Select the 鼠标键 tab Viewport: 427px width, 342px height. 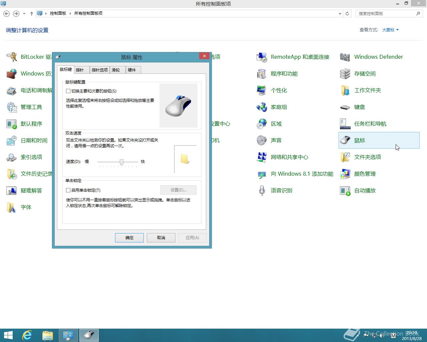[66, 69]
